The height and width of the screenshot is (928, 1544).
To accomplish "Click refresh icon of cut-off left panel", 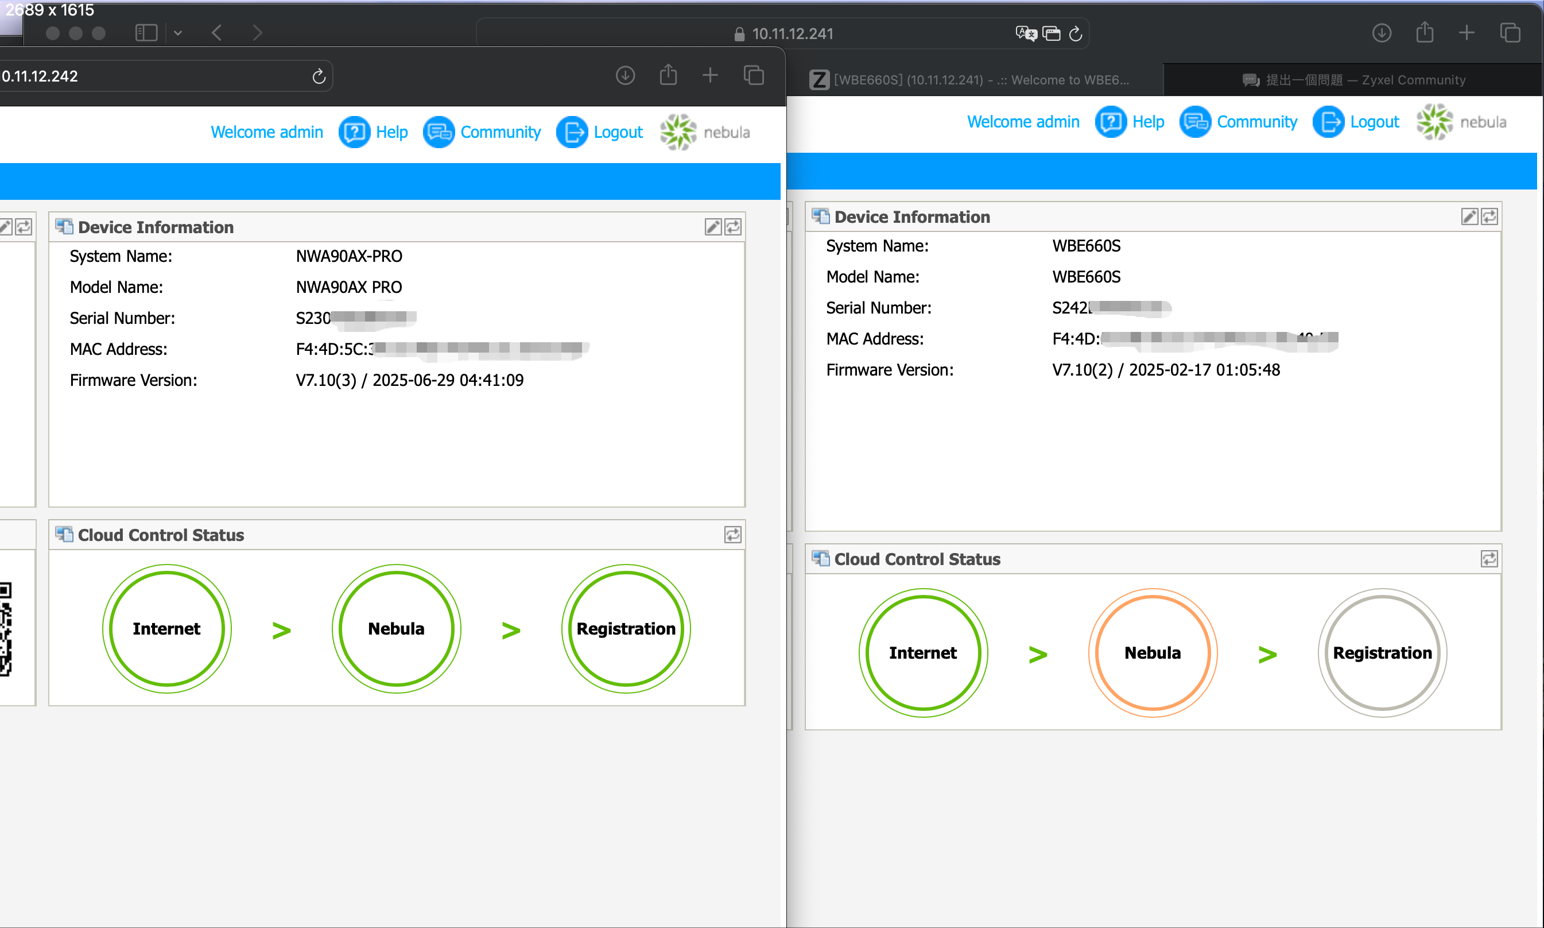I will point(24,227).
